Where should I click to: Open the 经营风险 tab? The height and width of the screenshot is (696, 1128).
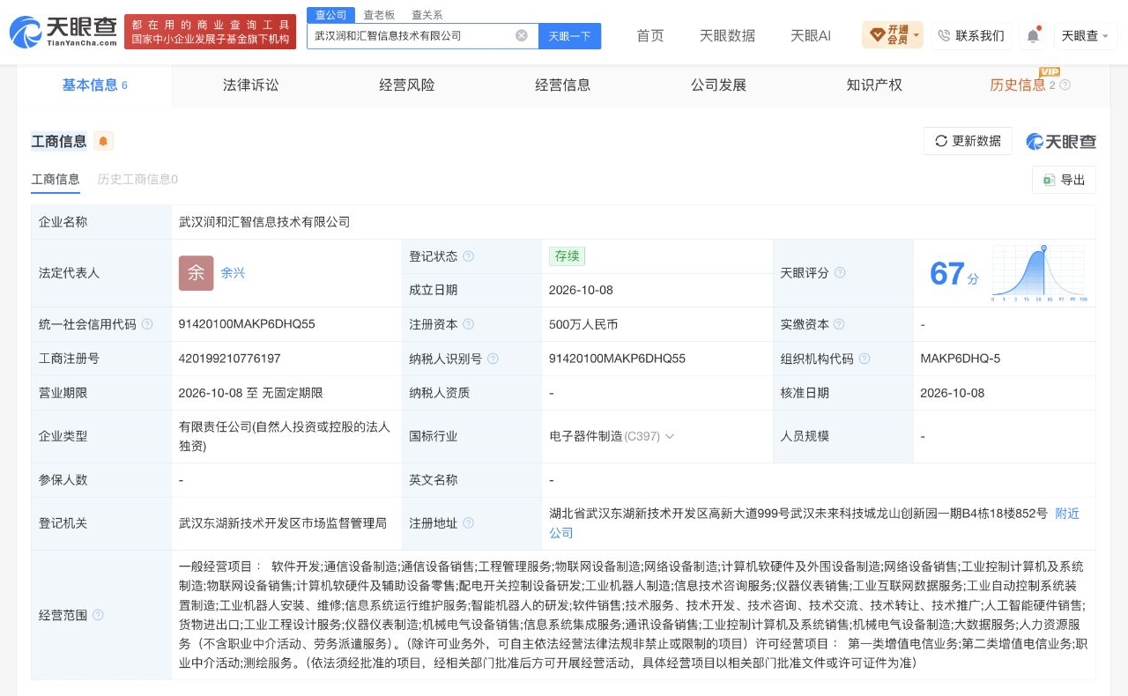click(406, 85)
